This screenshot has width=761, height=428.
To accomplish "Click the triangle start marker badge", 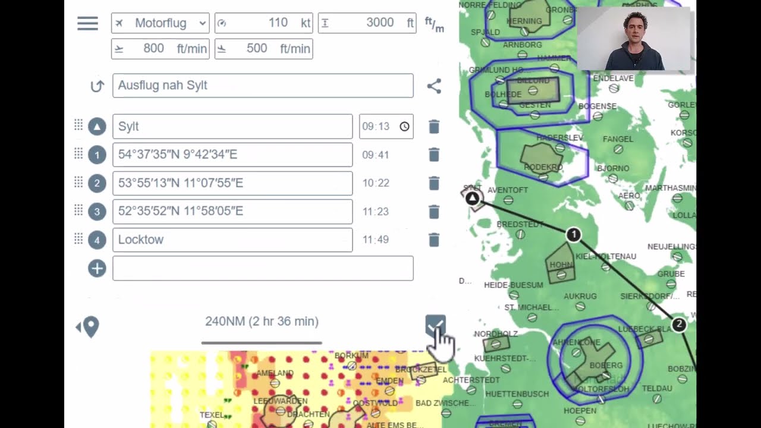I will pyautogui.click(x=97, y=127).
